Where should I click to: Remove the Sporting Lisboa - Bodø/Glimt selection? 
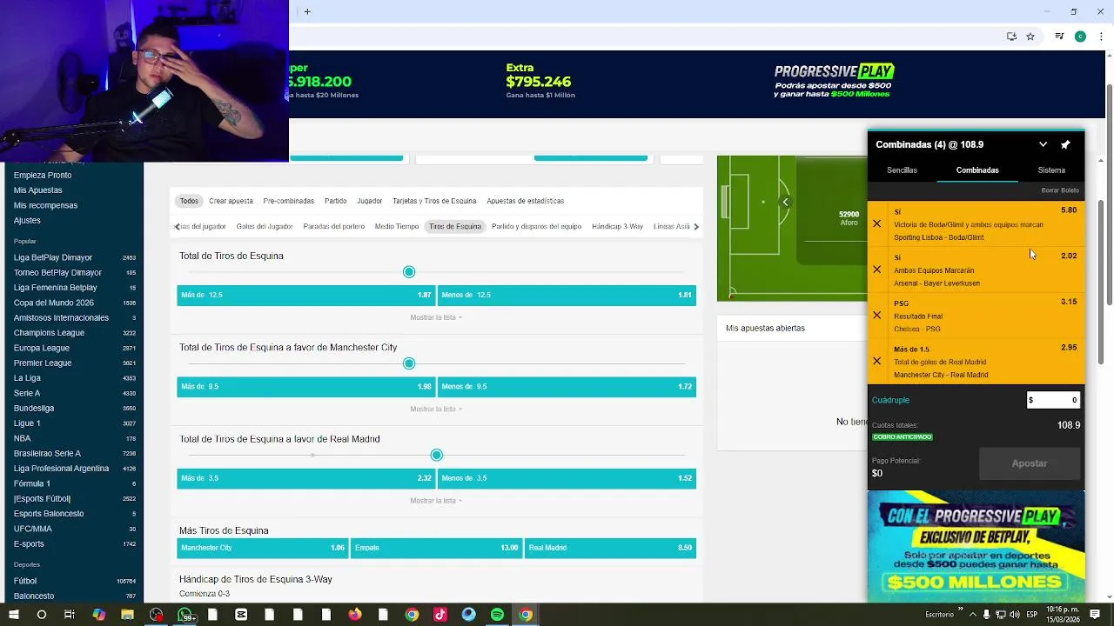pos(876,223)
